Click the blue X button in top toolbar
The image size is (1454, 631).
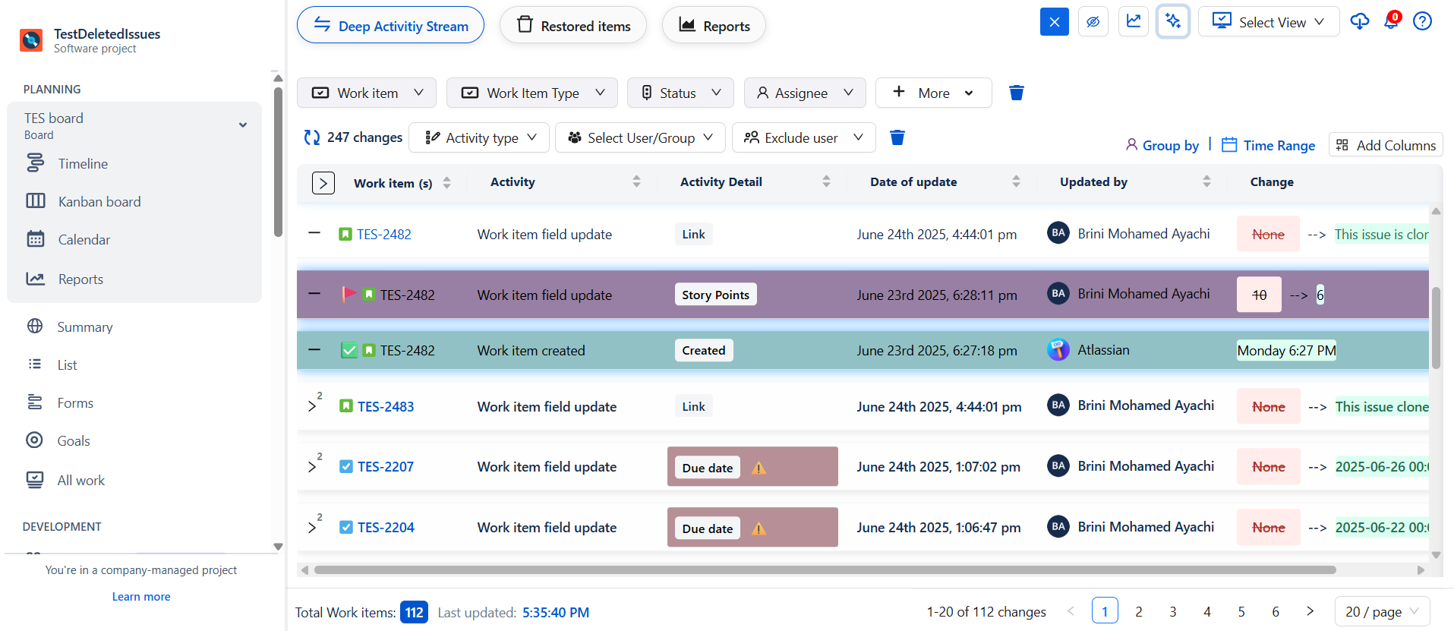(1054, 22)
